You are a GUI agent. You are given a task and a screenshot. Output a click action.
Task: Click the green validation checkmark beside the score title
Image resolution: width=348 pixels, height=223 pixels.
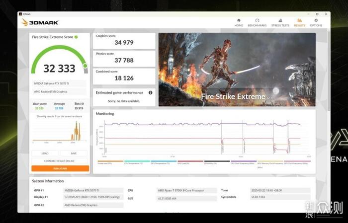(x=76, y=37)
